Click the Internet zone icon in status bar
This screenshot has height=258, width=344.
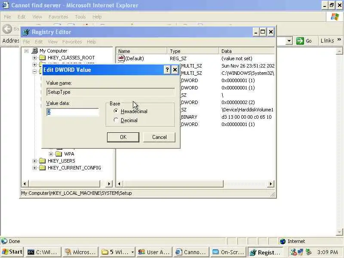(x=283, y=241)
